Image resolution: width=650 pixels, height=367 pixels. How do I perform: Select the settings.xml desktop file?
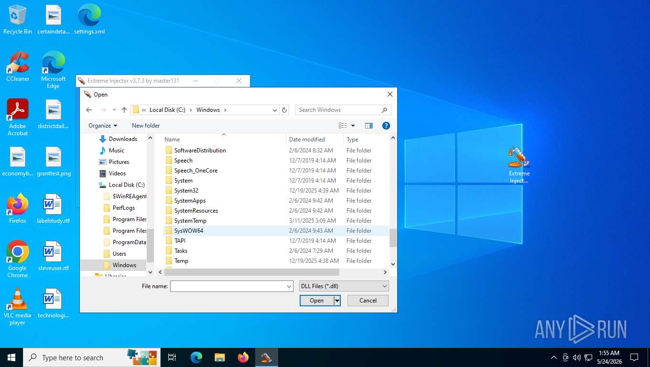click(89, 20)
